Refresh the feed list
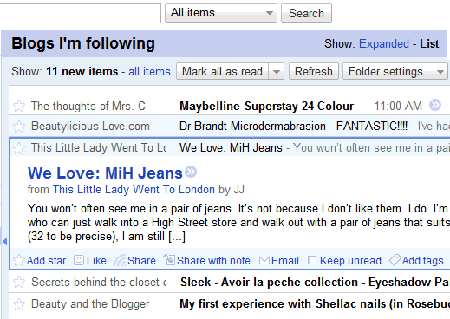The width and height of the screenshot is (450, 319). [314, 71]
